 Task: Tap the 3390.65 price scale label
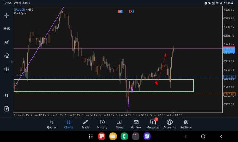click(229, 10)
